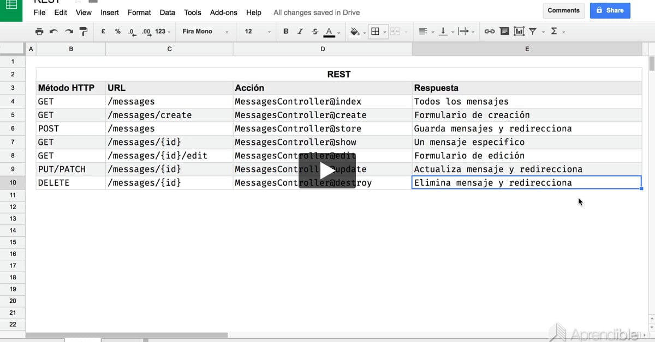This screenshot has width=655, height=342.
Task: Open the text color picker
Action: click(331, 32)
